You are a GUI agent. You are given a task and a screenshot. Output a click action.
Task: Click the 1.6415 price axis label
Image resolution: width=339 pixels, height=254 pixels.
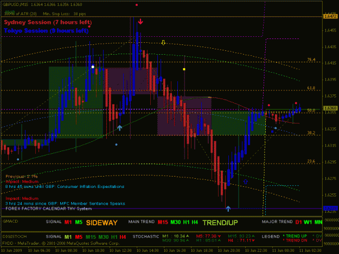(x=330, y=63)
